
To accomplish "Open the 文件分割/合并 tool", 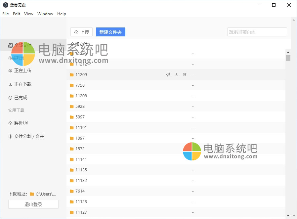I will (26, 136).
